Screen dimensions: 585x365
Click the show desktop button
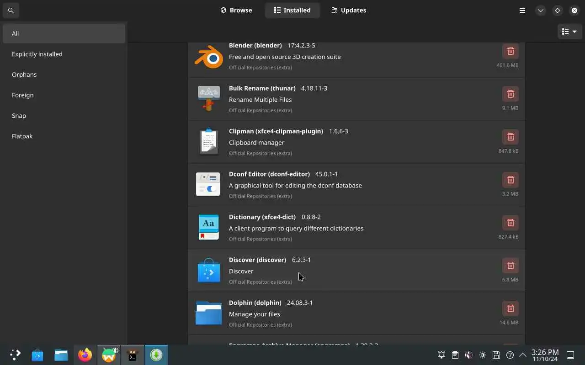570,355
